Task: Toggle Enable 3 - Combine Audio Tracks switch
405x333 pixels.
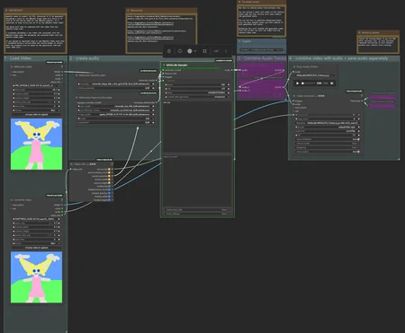Action: (261, 49)
